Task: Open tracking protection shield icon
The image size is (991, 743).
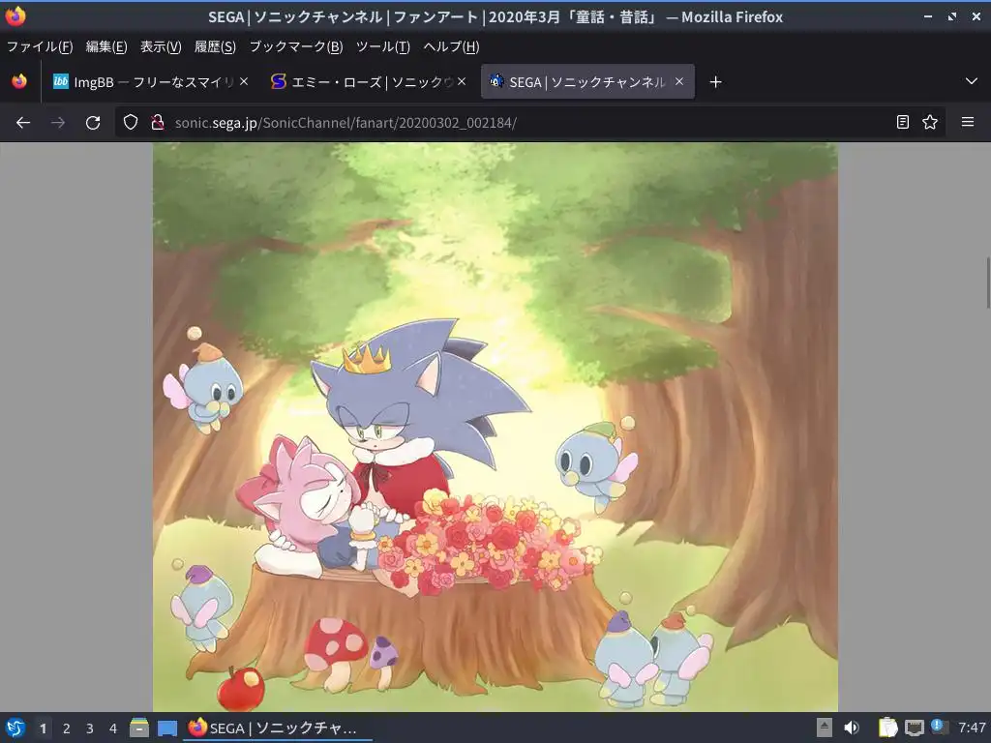Action: [x=131, y=123]
